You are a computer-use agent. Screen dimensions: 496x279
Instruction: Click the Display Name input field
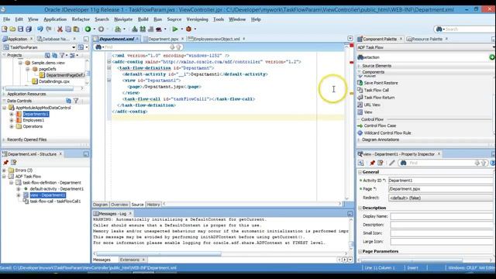pos(442,216)
